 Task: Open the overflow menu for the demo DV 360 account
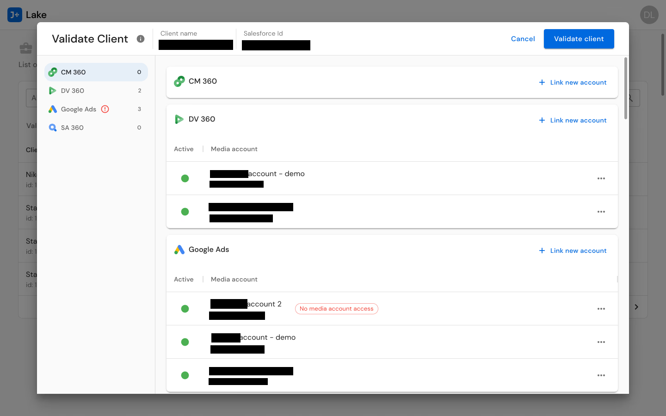[x=601, y=178]
